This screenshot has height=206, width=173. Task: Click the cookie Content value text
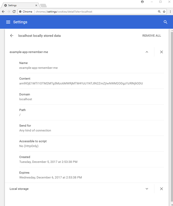point(81,83)
